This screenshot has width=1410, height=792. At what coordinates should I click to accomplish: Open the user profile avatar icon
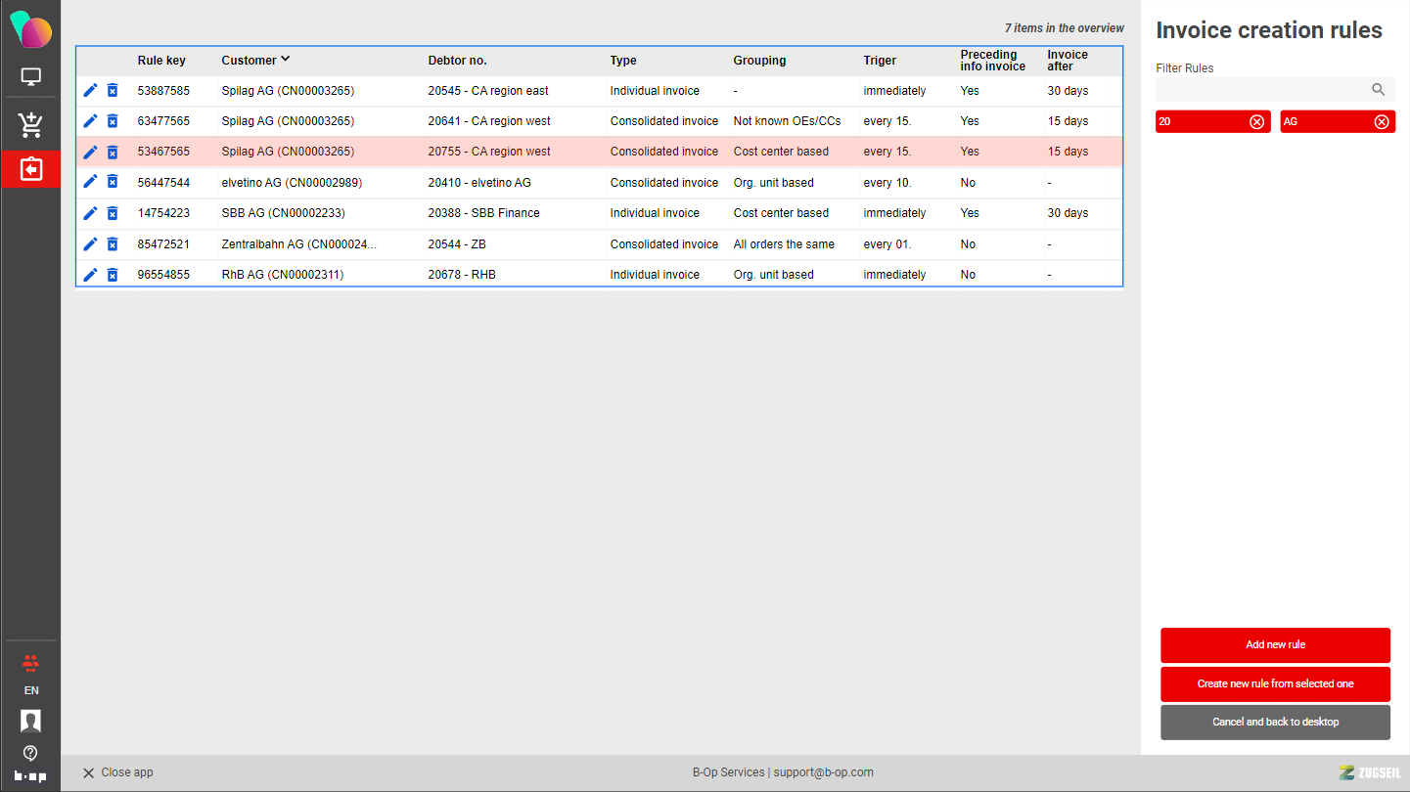click(x=30, y=722)
